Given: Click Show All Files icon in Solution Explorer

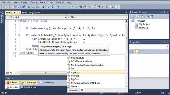Looking at the screenshot, I should (x=138, y=17).
